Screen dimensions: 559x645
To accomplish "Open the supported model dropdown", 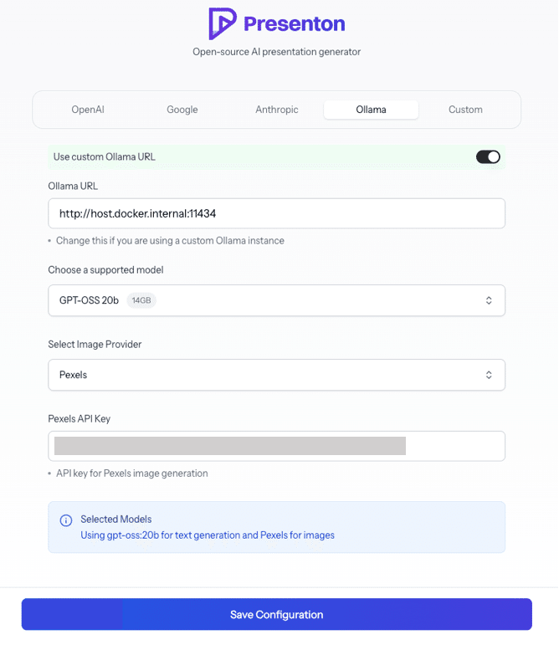I will coord(276,300).
